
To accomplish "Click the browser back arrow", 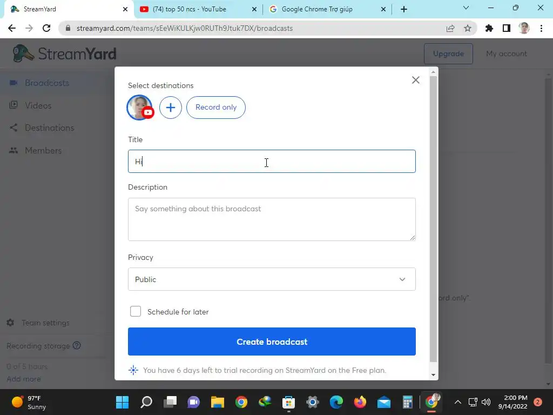I will point(12,28).
